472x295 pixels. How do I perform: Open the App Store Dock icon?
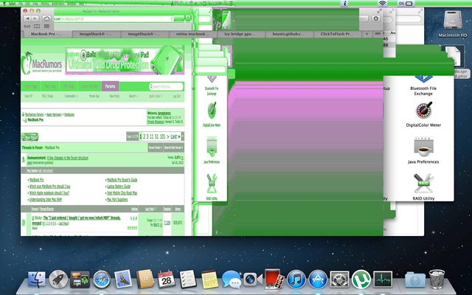click(318, 280)
